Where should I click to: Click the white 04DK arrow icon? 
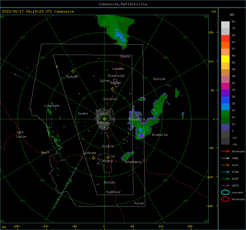pyautogui.click(x=225, y=158)
